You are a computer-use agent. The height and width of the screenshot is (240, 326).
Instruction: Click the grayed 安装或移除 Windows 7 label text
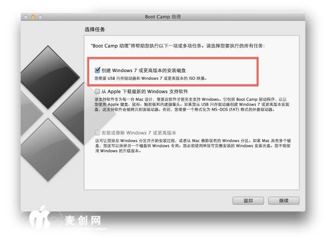[x=139, y=133]
